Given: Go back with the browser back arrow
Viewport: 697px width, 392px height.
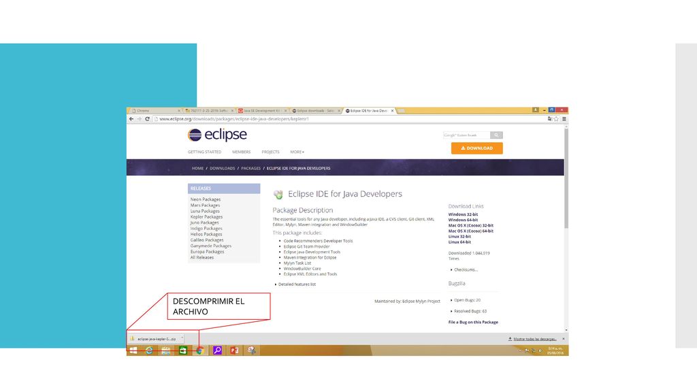Looking at the screenshot, I should click(x=131, y=119).
